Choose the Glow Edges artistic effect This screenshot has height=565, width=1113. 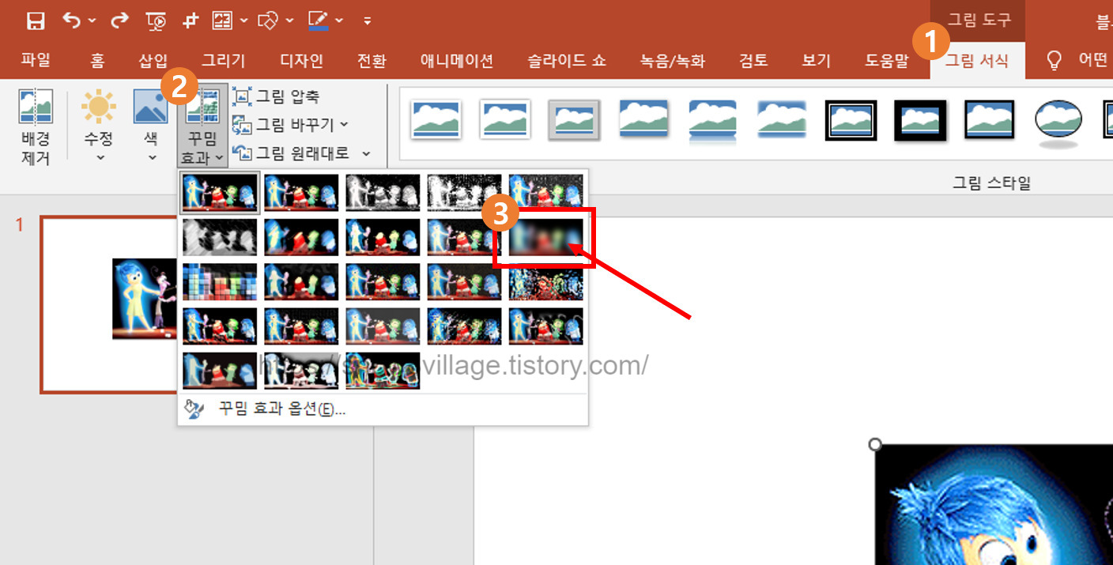pyautogui.click(x=383, y=371)
